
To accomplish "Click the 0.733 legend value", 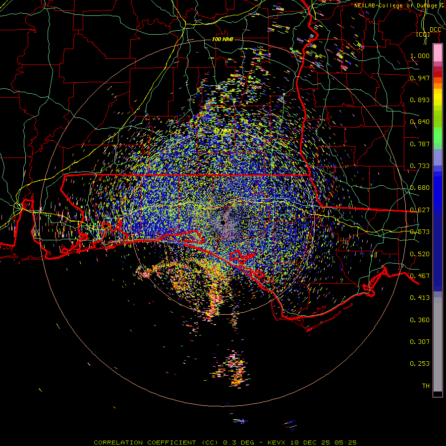I will click(x=420, y=166).
